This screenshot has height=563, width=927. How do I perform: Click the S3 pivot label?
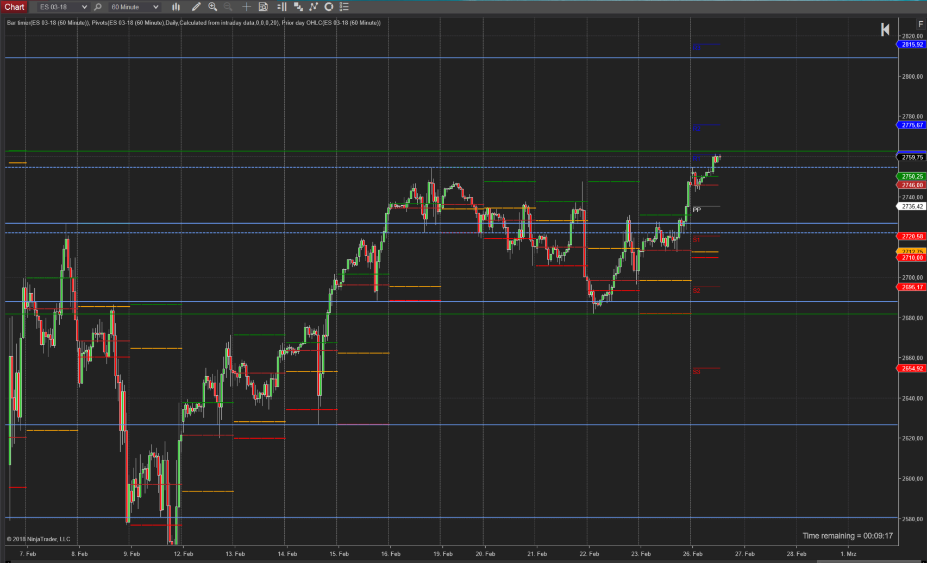click(x=697, y=372)
